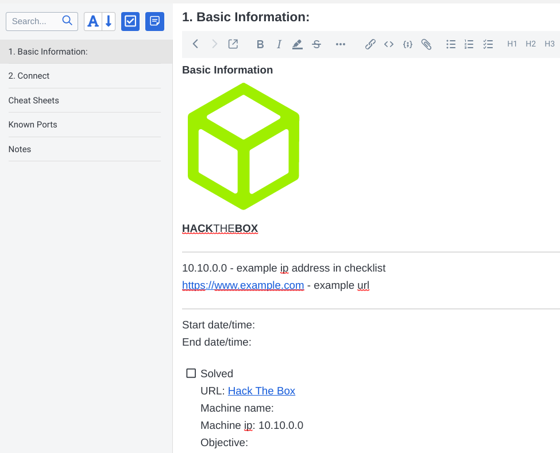Open the '1. Basic Information:' note in the list

point(86,52)
